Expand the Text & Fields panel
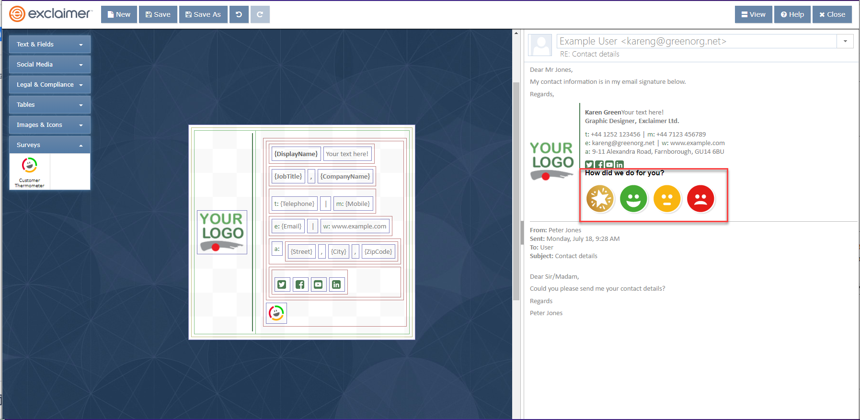This screenshot has height=420, width=860. [x=49, y=44]
